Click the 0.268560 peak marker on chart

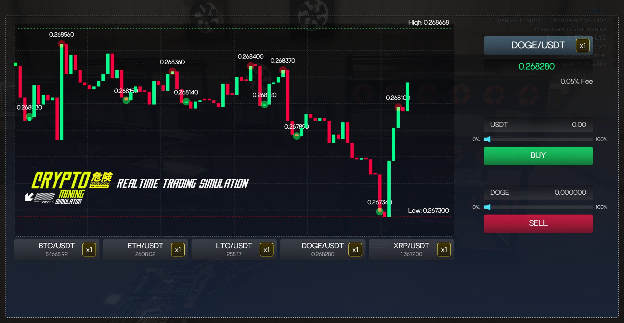point(61,44)
